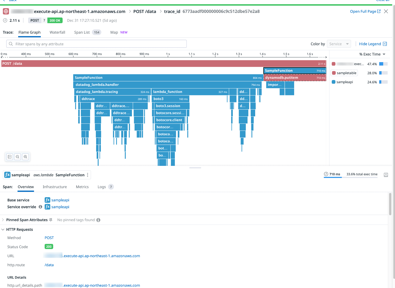Click the Hide Legend panel icon

[385, 44]
